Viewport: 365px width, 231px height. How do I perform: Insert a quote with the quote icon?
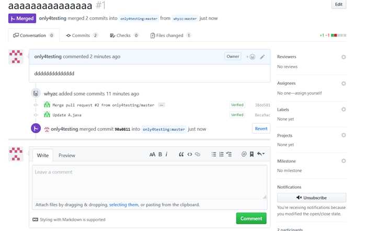[181, 154]
